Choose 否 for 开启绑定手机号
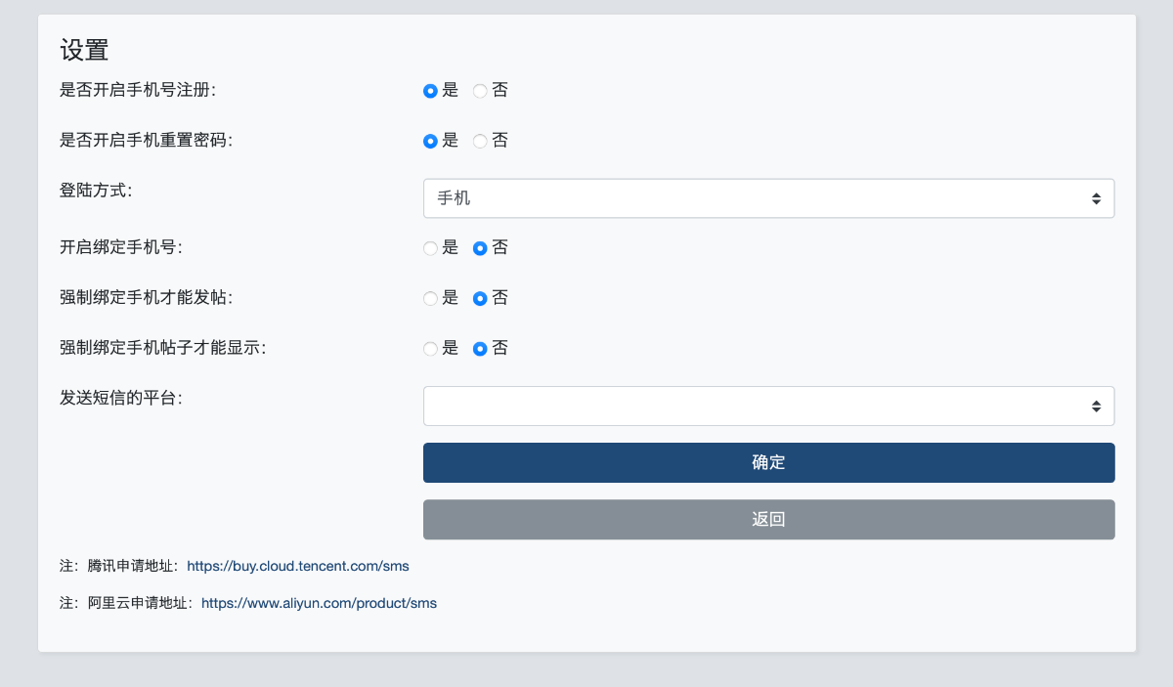The image size is (1173, 687). 480,248
